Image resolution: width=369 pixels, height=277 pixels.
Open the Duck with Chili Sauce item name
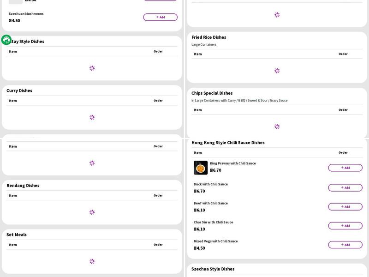tap(211, 184)
